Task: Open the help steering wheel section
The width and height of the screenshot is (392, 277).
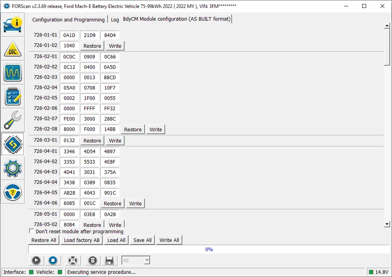Action: 13,192
